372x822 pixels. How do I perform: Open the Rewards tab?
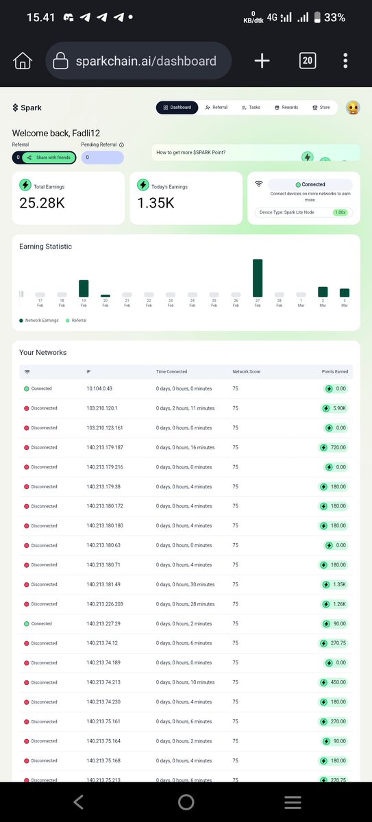tap(286, 108)
